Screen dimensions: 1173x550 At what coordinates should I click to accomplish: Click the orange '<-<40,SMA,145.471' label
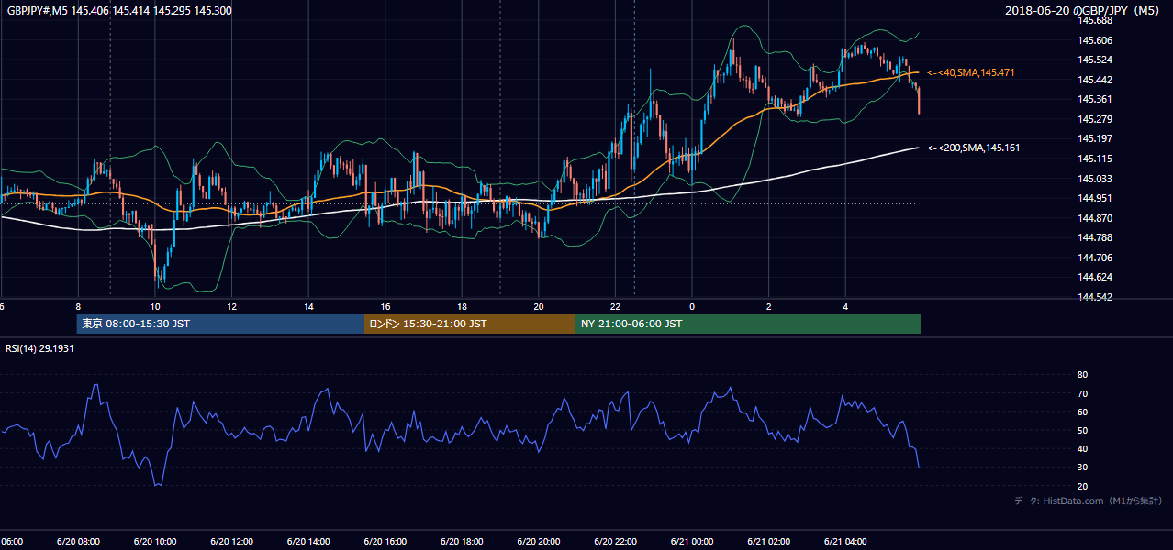pyautogui.click(x=971, y=72)
